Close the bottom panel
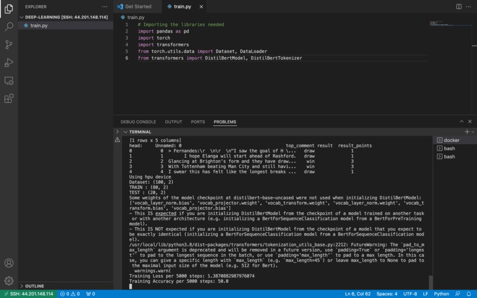This screenshot has width=477, height=298. (x=470, y=121)
